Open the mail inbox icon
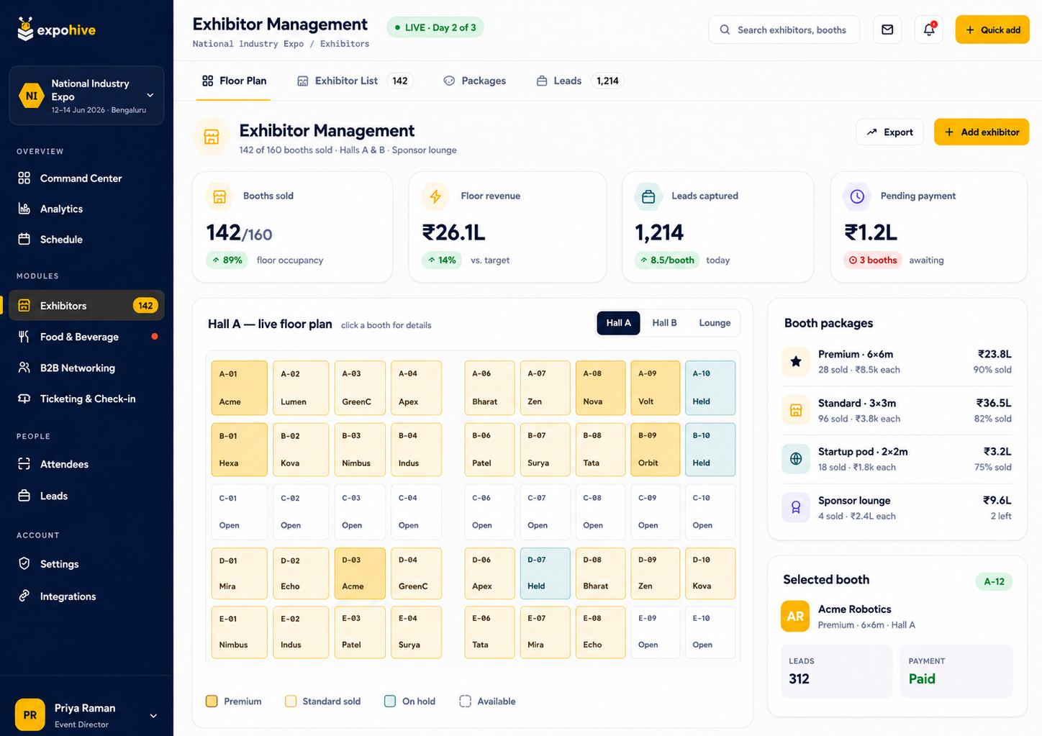Viewport: 1042px width, 736px height. [x=887, y=29]
